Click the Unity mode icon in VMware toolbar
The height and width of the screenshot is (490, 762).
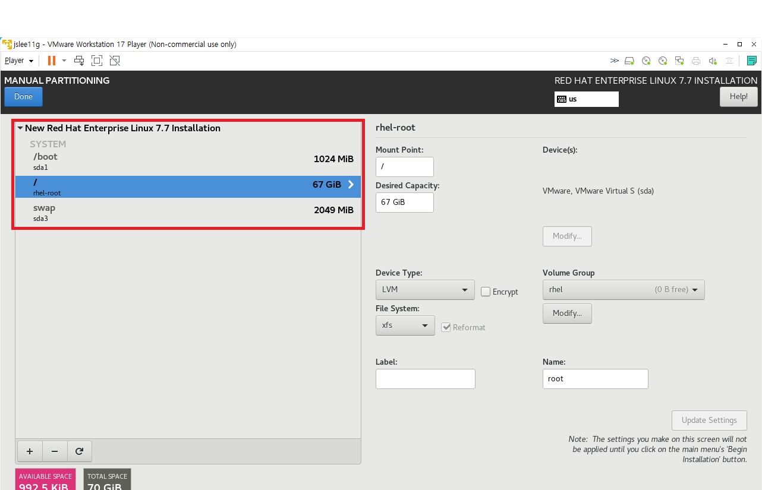[x=115, y=61]
